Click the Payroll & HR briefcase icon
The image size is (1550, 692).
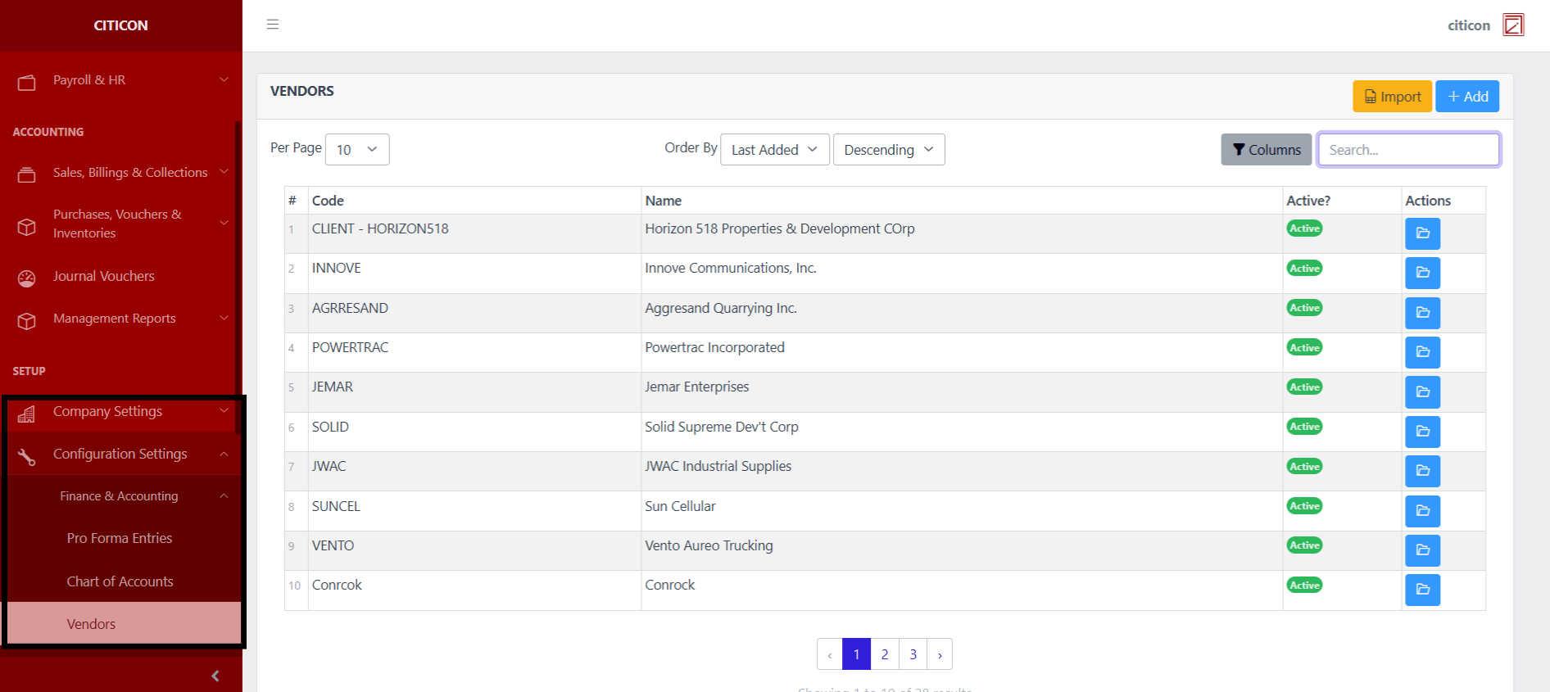pos(27,82)
